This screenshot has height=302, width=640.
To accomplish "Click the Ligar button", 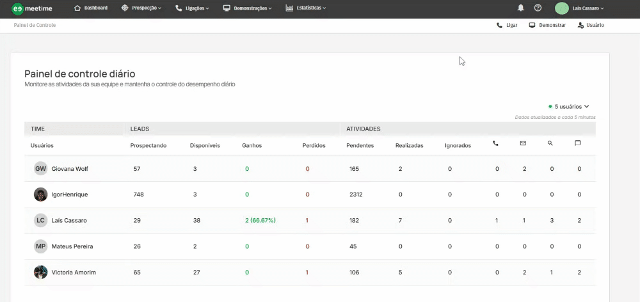I will (507, 26).
